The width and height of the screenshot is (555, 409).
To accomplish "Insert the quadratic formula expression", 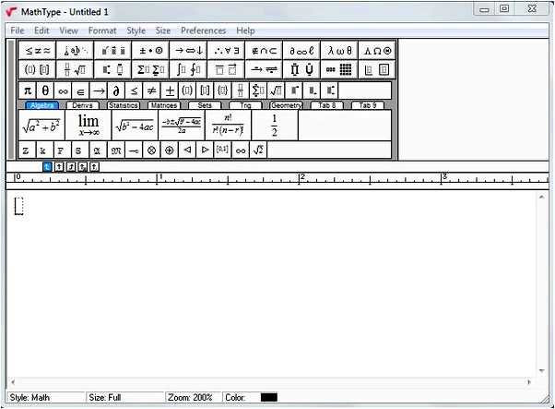I will click(182, 126).
